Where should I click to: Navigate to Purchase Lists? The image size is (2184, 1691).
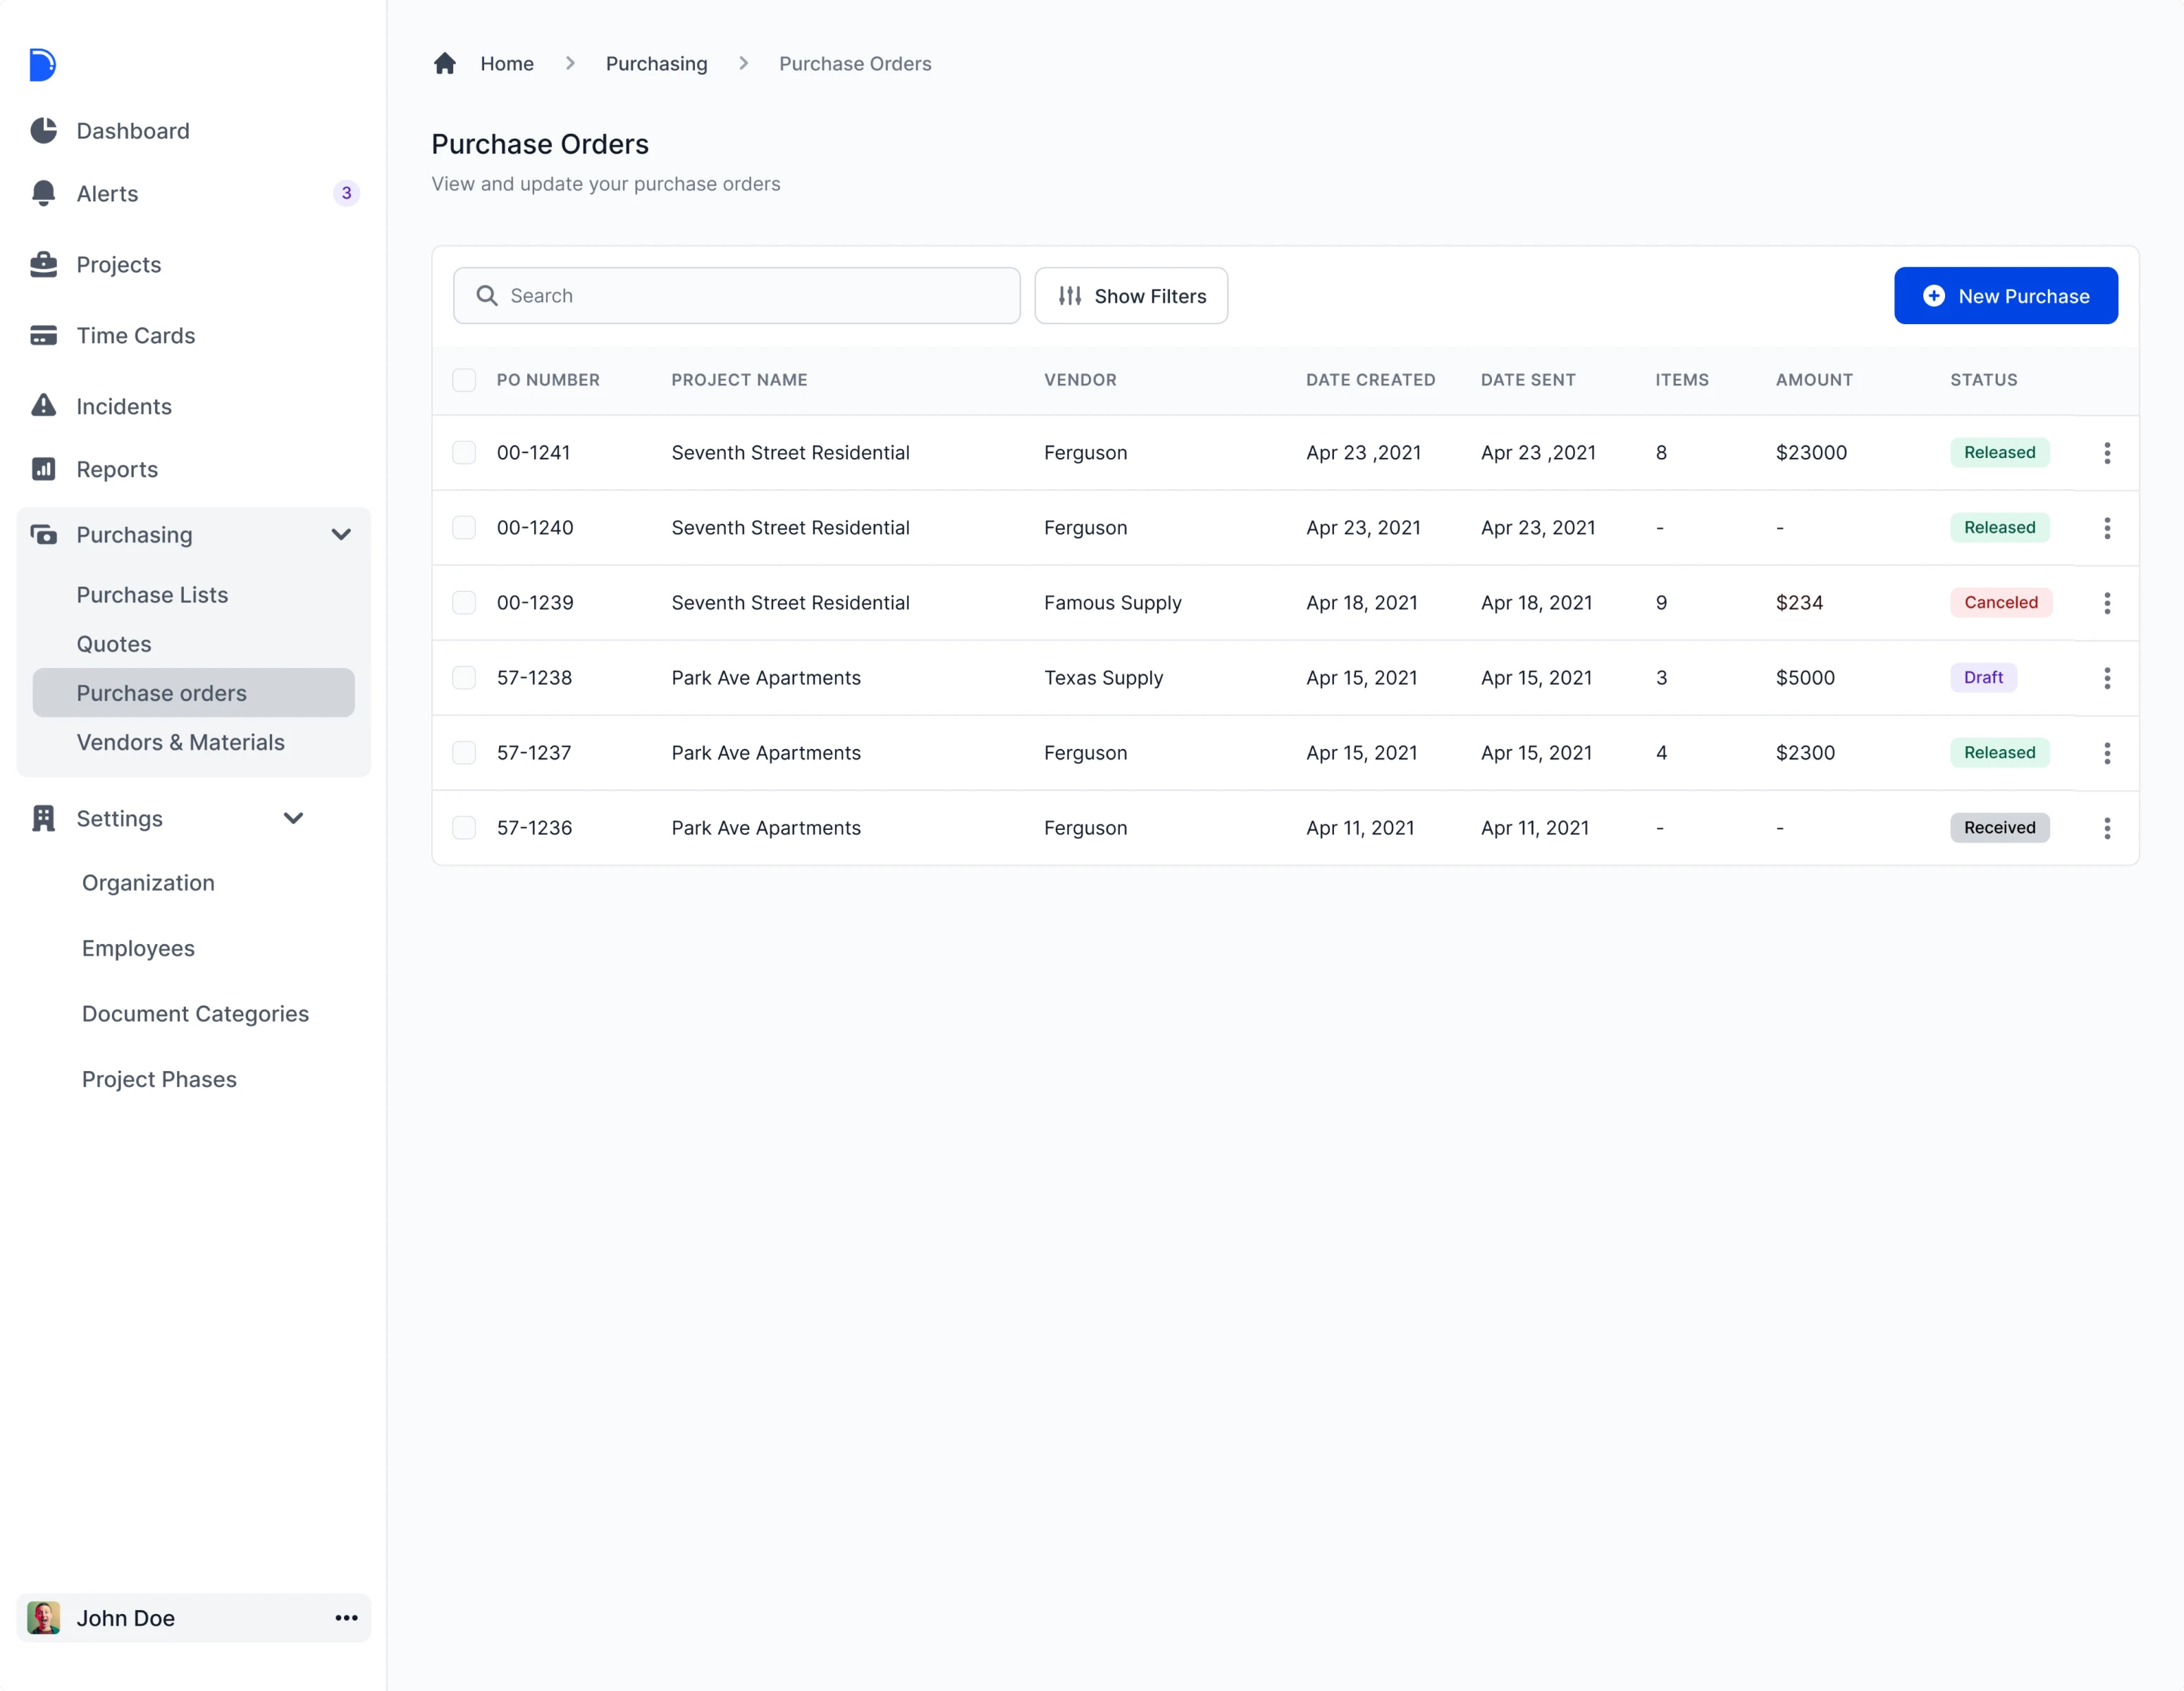[152, 594]
